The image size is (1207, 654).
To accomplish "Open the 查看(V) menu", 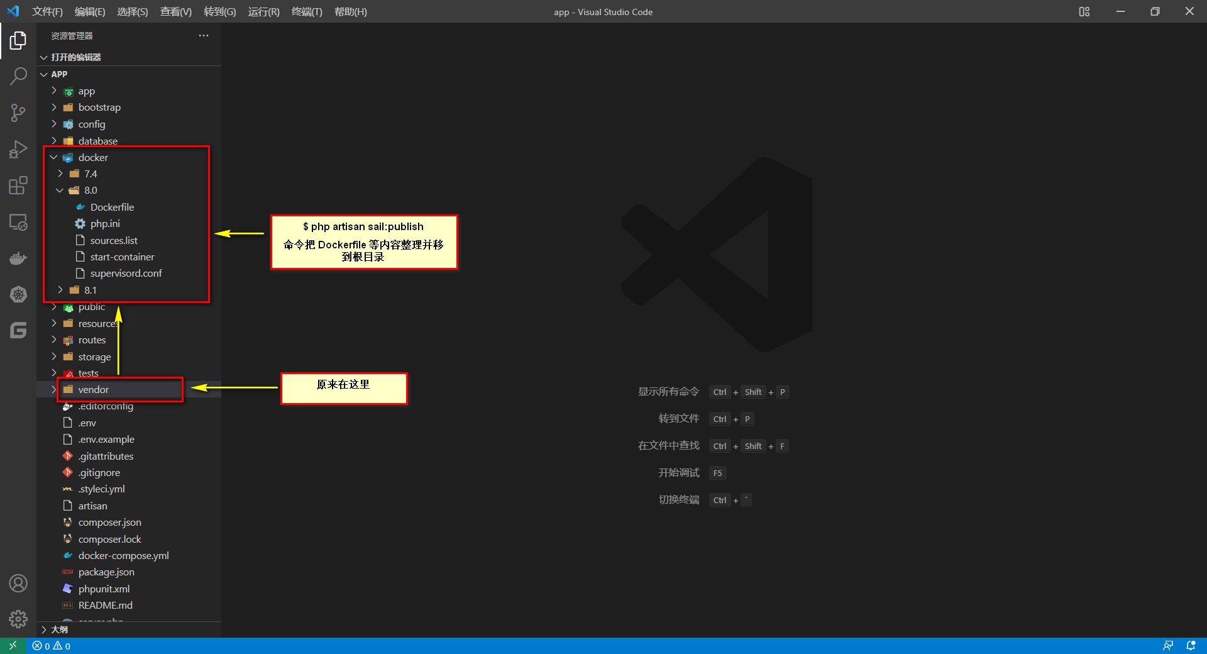I will (176, 11).
